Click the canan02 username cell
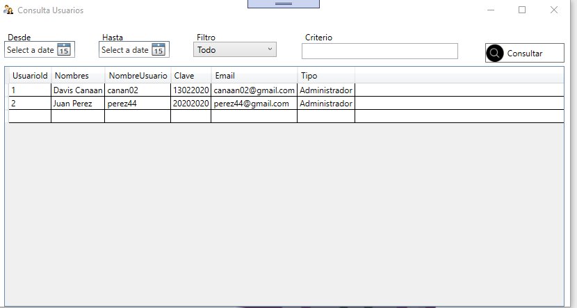This screenshot has height=308, width=577. point(138,90)
